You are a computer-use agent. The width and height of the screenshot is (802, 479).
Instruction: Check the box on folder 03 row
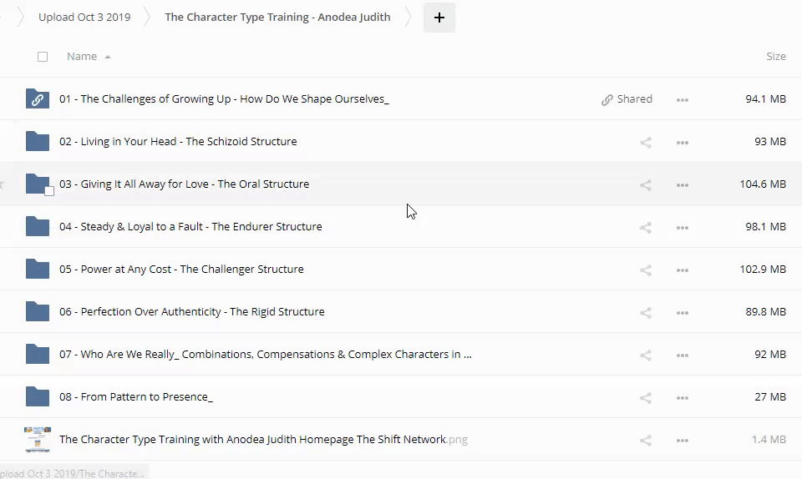[49, 191]
